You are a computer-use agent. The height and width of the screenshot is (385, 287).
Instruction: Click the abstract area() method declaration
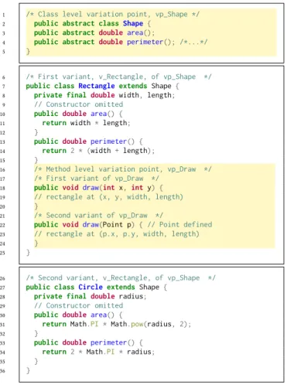[94, 32]
